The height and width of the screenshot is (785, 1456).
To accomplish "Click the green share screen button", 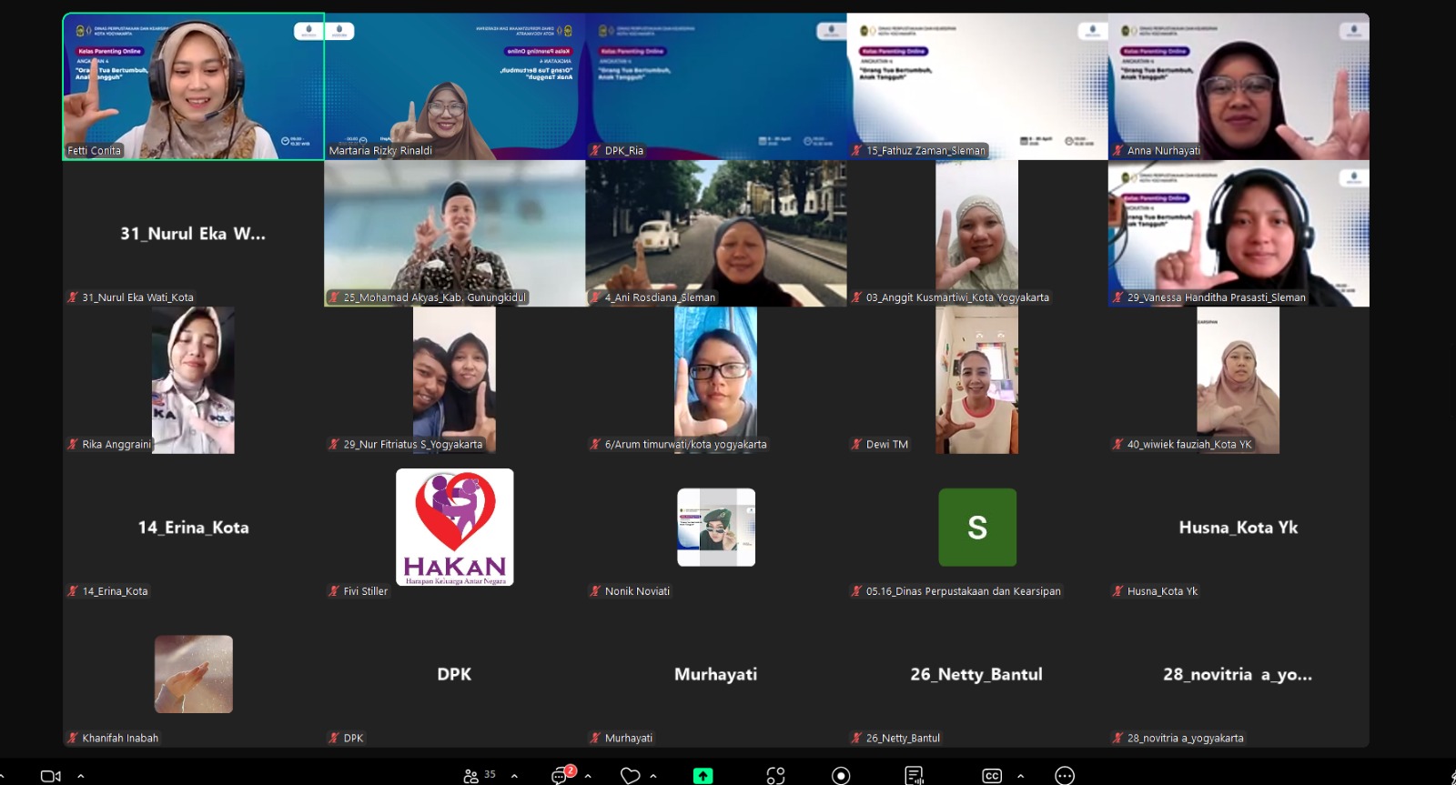I will [703, 776].
